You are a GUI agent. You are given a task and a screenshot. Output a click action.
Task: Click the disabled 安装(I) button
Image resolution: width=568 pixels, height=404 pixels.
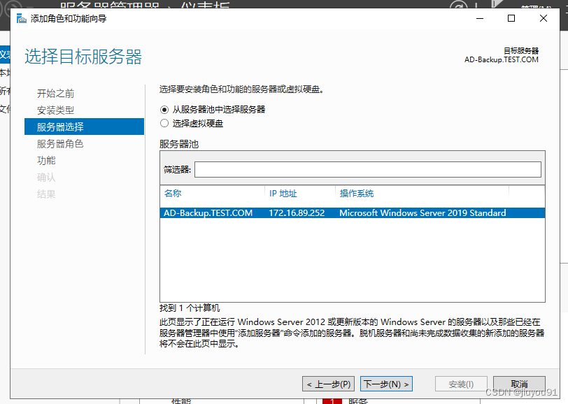[x=461, y=384]
